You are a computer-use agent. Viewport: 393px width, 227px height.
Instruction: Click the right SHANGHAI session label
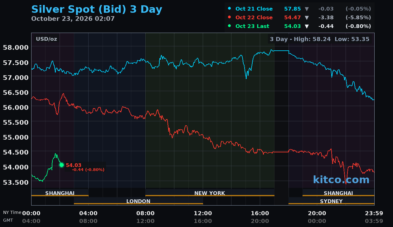tap(338, 193)
